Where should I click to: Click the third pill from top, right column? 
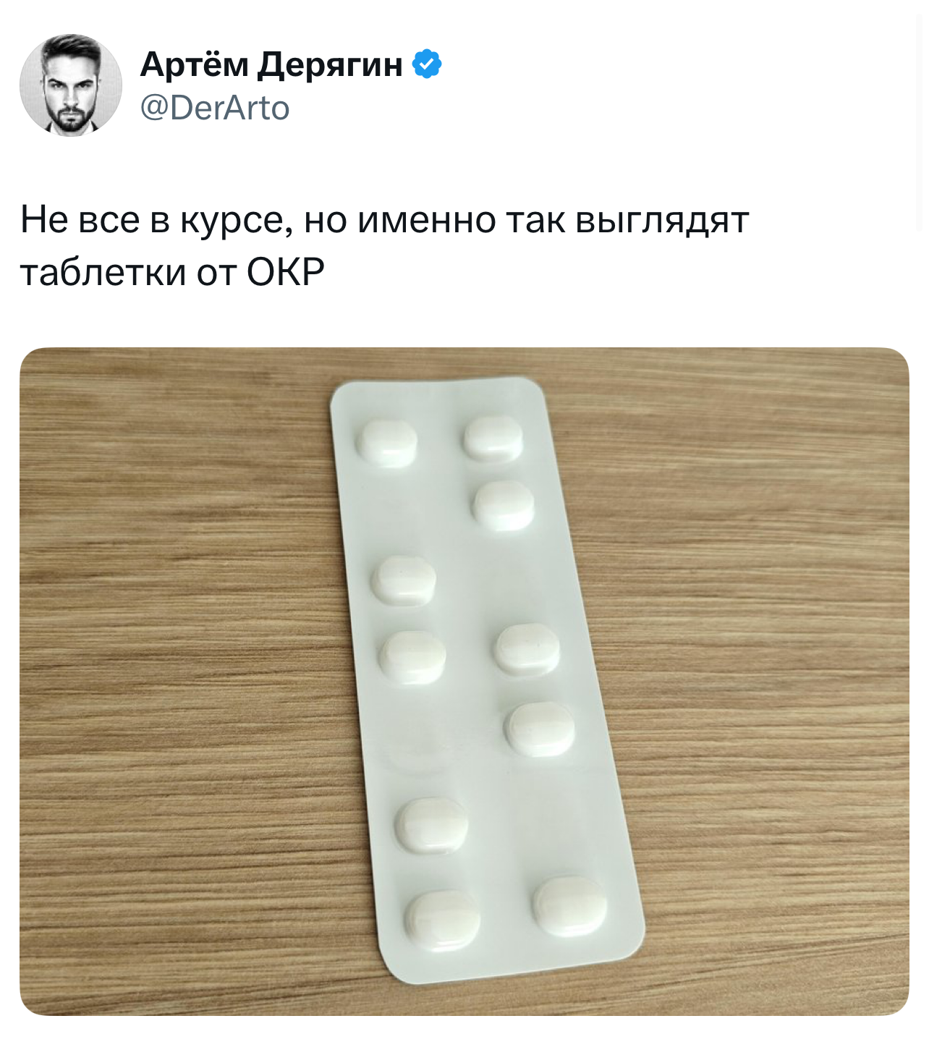527,650
